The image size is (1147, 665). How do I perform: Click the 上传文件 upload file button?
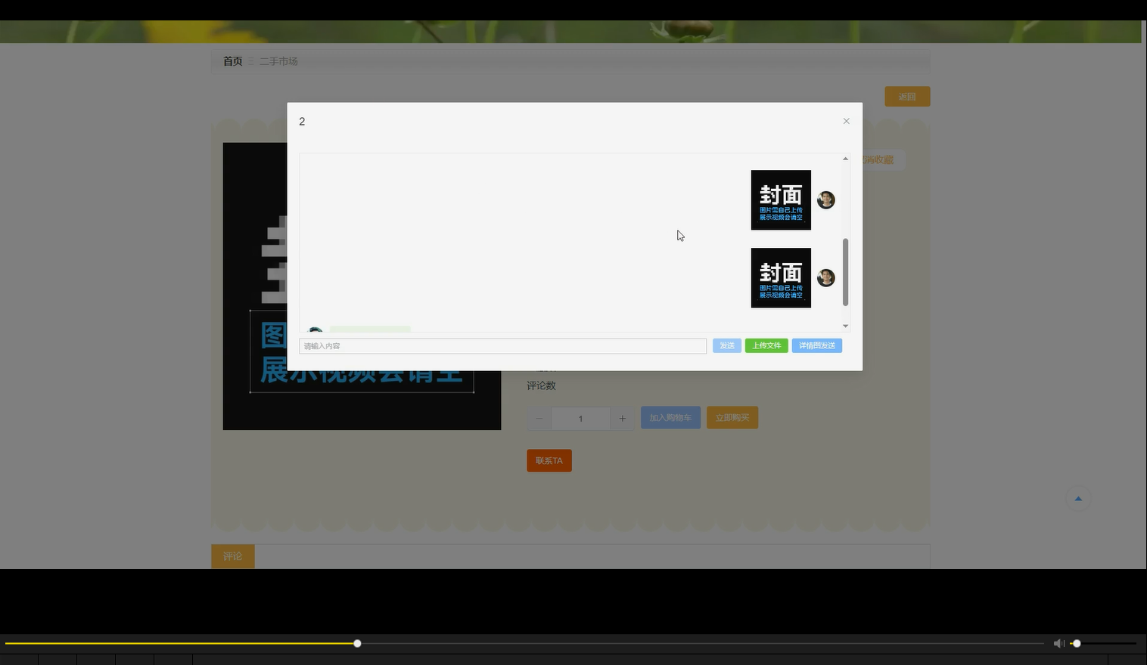point(766,345)
